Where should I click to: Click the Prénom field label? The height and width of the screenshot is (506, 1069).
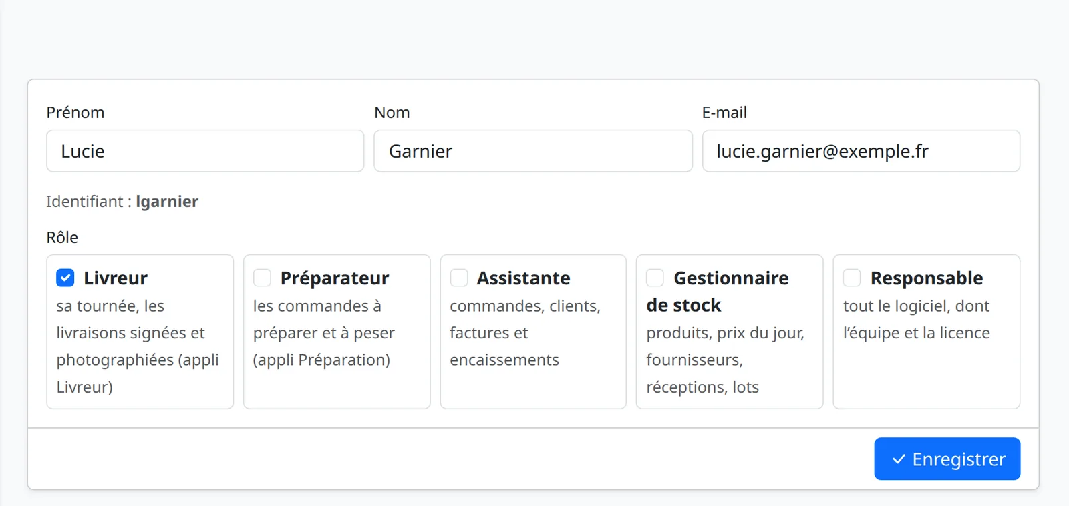pyautogui.click(x=75, y=113)
